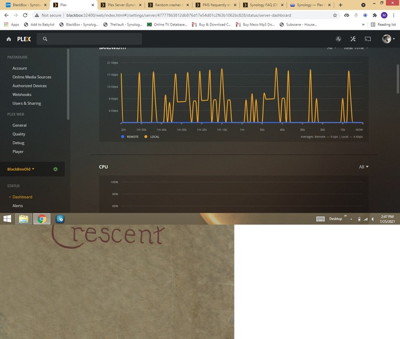Open BlackBox - Synology bookmark
400x339 pixels.
click(79, 24)
